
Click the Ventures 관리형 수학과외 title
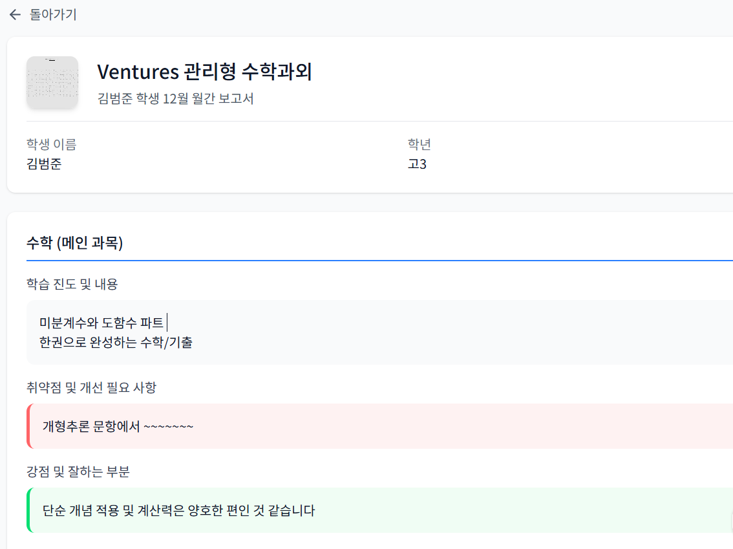[x=204, y=72]
